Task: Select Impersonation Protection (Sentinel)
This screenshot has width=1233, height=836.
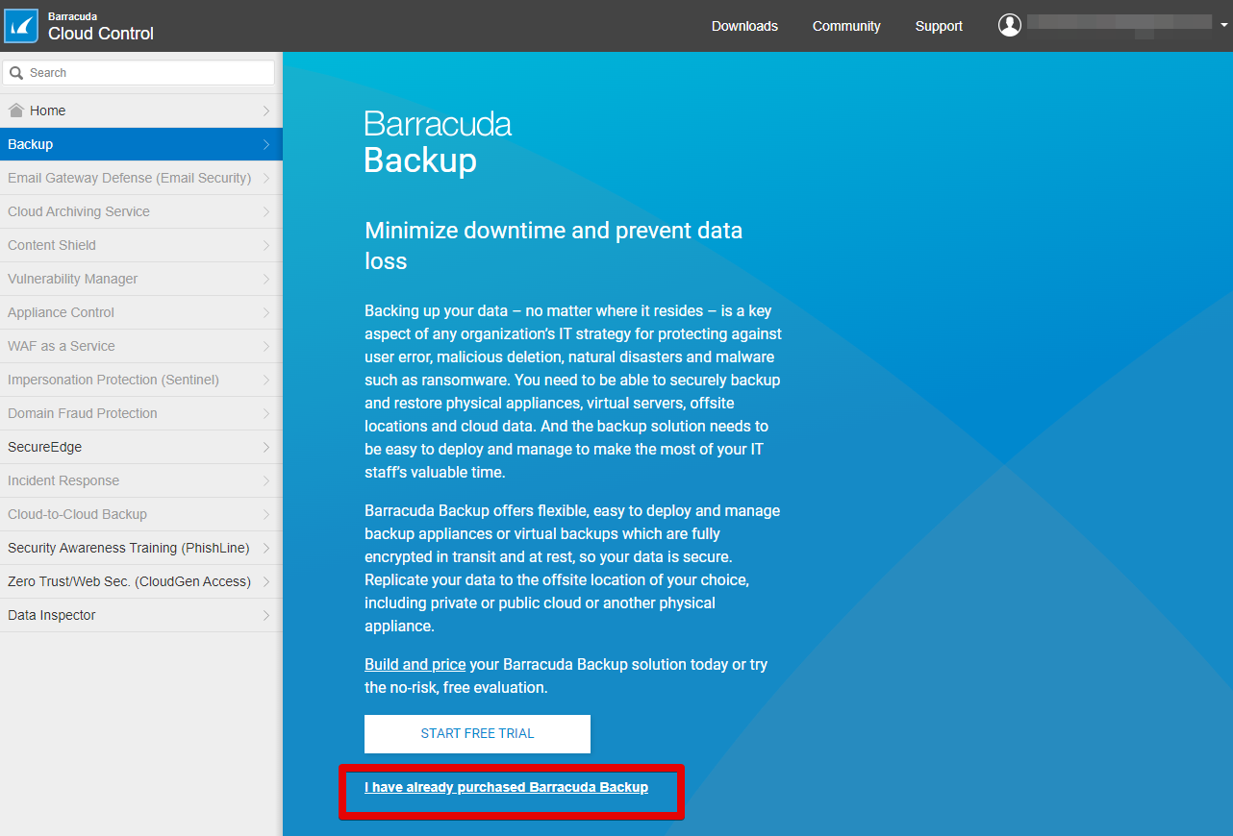Action: point(141,380)
